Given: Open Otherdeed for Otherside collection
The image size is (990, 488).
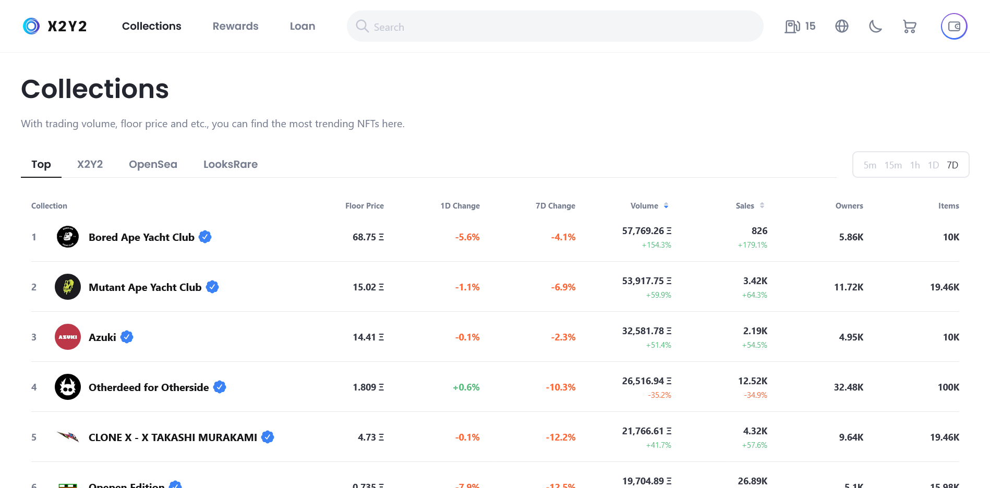Looking at the screenshot, I should (149, 387).
